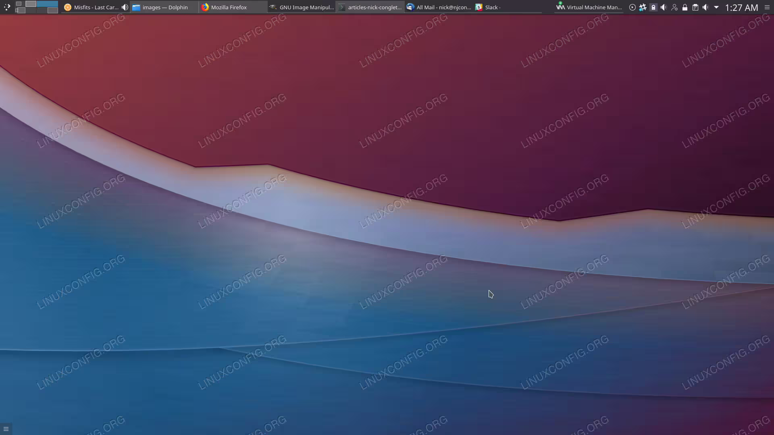Open the calendar from the 1:27 AM clock
774x435 pixels.
(741, 8)
